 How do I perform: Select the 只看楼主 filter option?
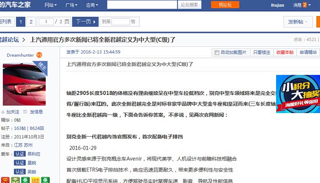coord(261,53)
